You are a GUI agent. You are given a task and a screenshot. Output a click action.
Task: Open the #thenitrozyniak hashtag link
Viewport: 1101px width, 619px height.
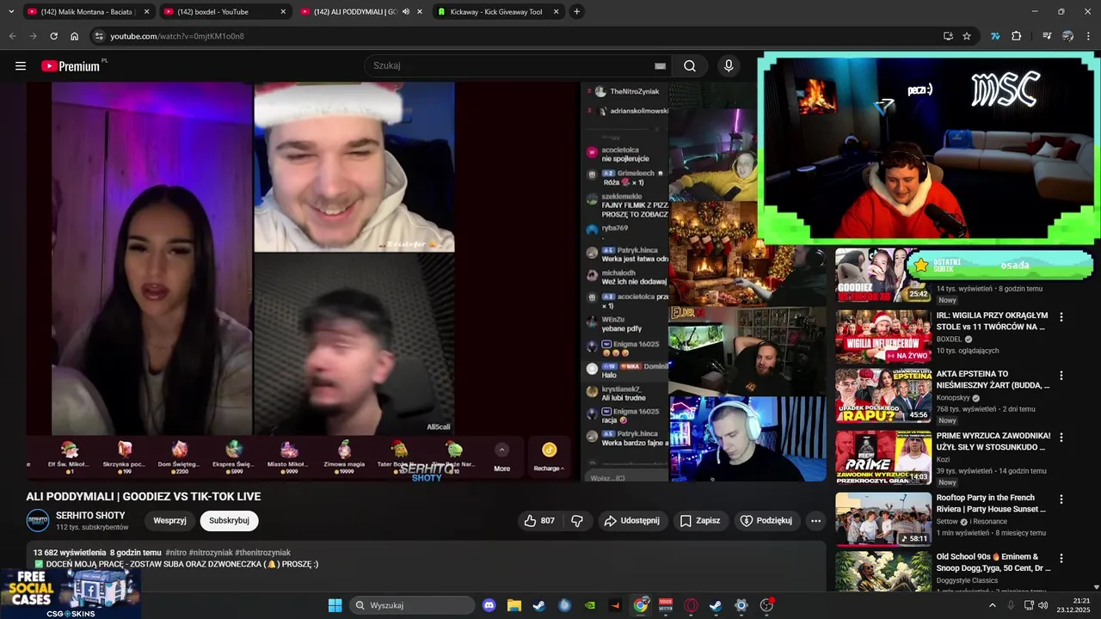[262, 553]
